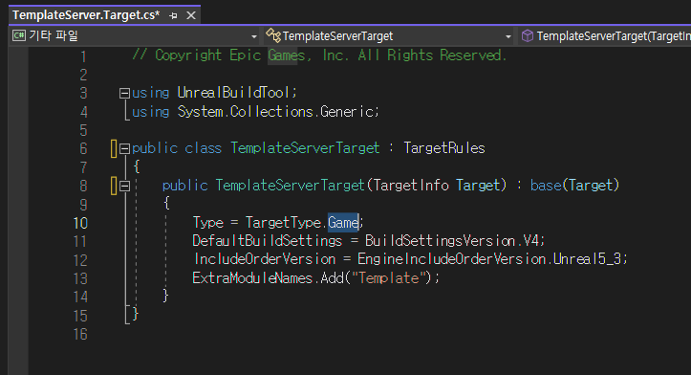The width and height of the screenshot is (691, 375).
Task: Click line number 1 in the gutter
Action: point(83,56)
